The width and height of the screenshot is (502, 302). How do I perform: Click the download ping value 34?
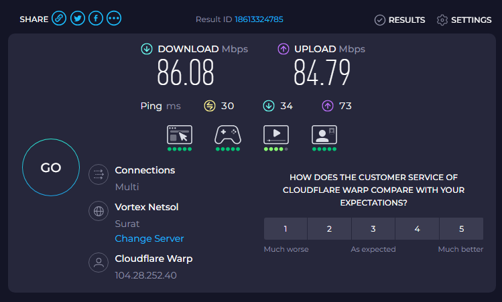click(x=287, y=106)
